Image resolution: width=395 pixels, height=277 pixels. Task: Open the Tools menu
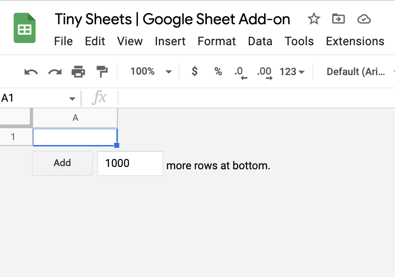coord(299,41)
